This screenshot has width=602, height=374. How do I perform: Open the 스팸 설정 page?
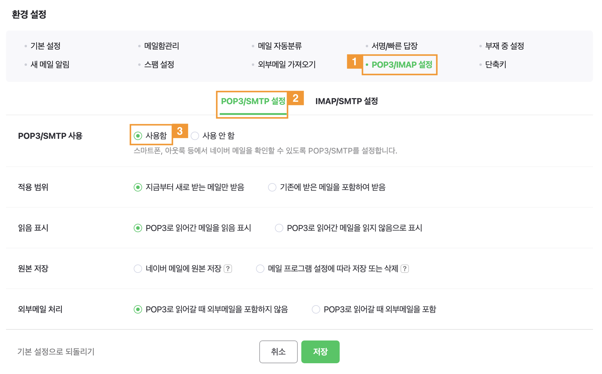coord(159,65)
